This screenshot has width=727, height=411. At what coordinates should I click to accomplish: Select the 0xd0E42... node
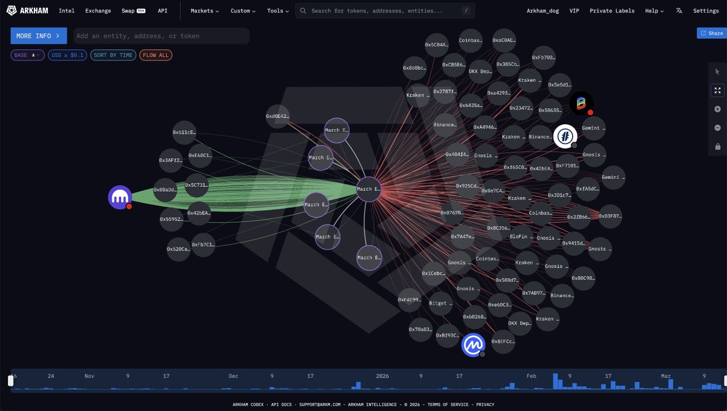(x=278, y=116)
